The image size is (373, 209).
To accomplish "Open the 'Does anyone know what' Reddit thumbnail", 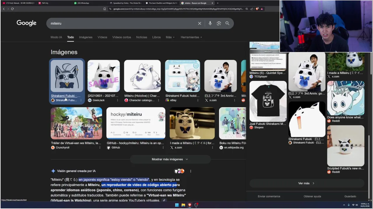I will click(346, 98).
